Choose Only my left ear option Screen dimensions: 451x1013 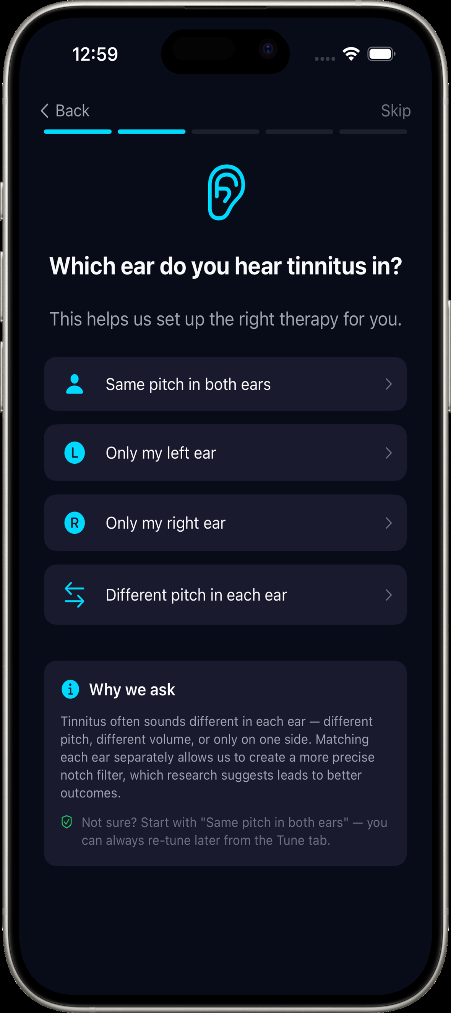point(225,453)
